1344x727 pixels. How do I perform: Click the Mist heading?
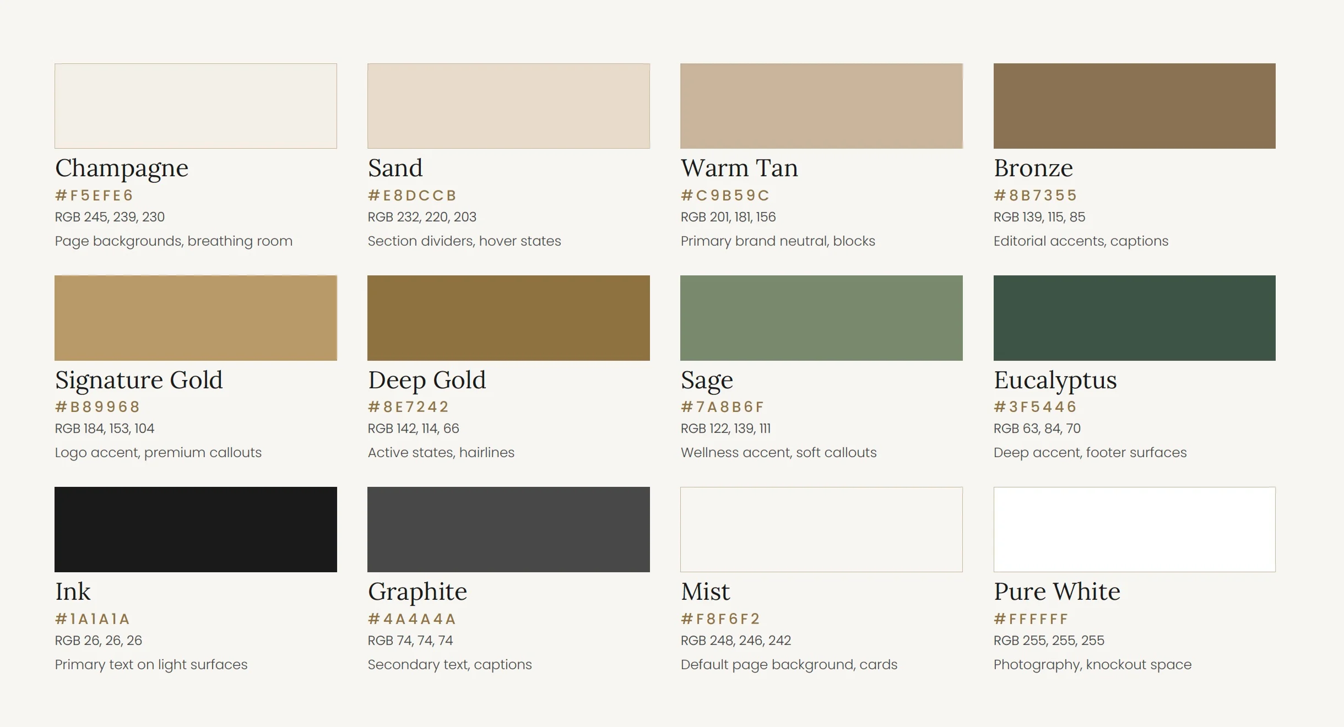(705, 592)
